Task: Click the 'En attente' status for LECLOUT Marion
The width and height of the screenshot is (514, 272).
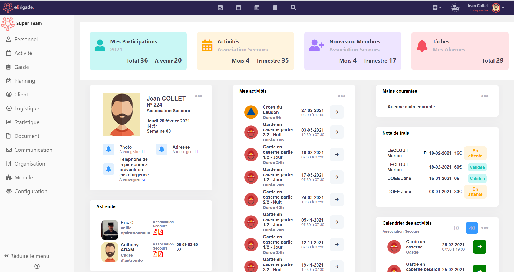Action: coord(475,153)
